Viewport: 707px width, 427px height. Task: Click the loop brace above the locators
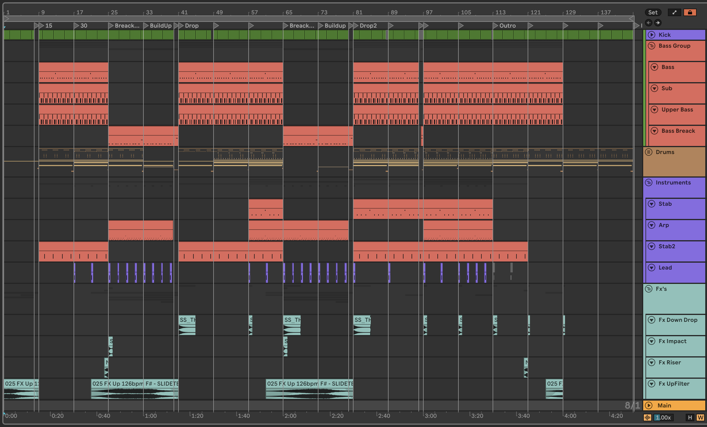tap(319, 19)
